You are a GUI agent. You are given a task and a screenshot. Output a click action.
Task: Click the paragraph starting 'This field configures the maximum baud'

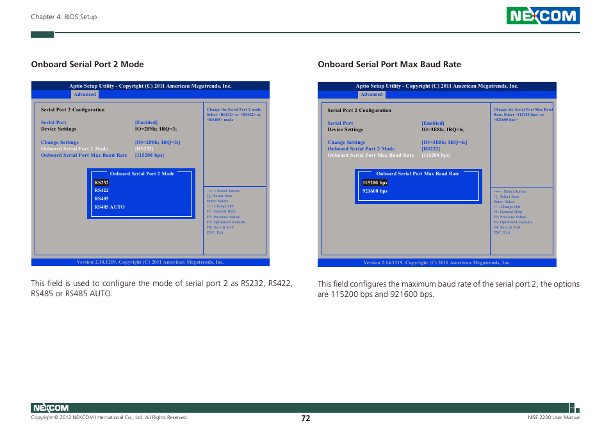point(448,289)
